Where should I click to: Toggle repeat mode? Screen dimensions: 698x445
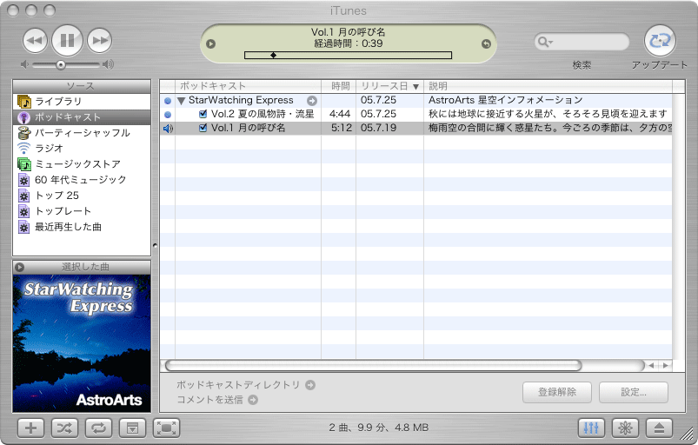pos(98,428)
